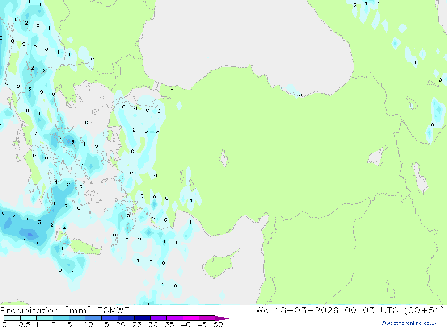The height and width of the screenshot is (327, 447).
Task: Click the legend label '50'
Action: point(218,324)
